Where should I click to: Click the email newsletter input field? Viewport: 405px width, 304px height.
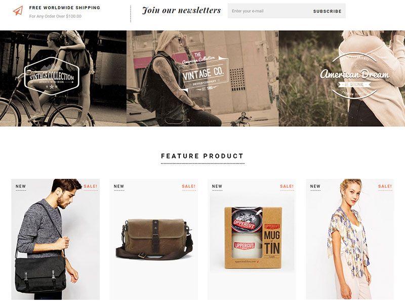coord(267,11)
